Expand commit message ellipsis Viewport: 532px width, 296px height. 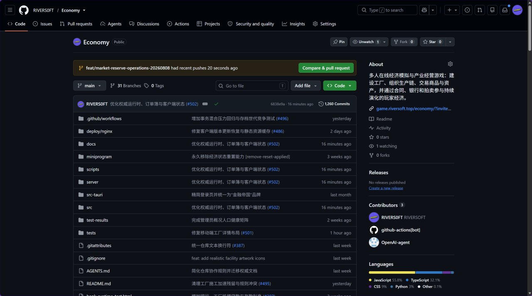[x=205, y=104]
